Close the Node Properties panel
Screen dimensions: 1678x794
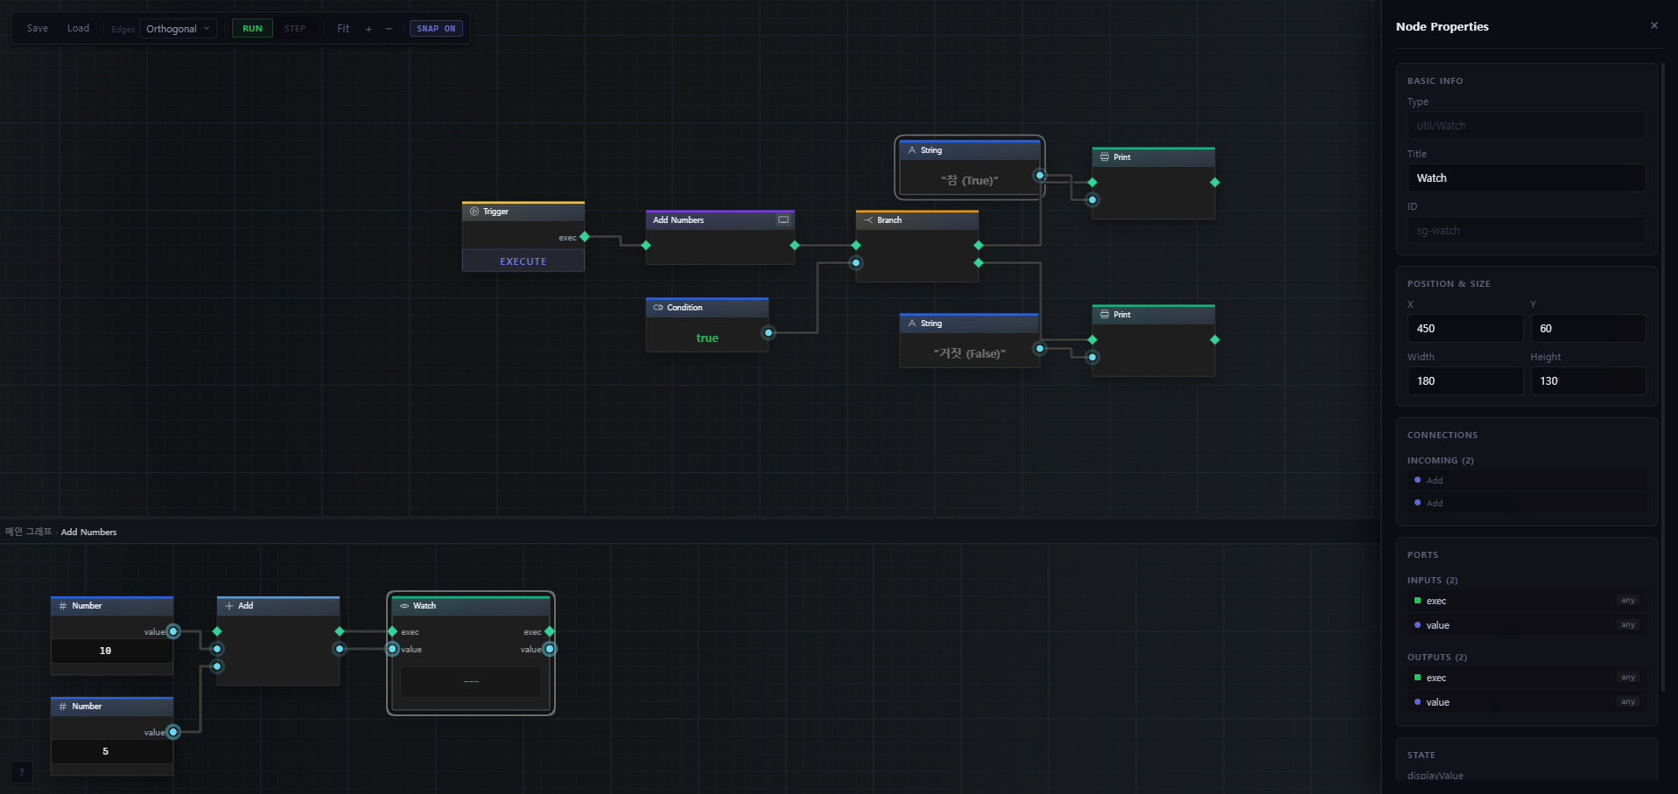1654,25
